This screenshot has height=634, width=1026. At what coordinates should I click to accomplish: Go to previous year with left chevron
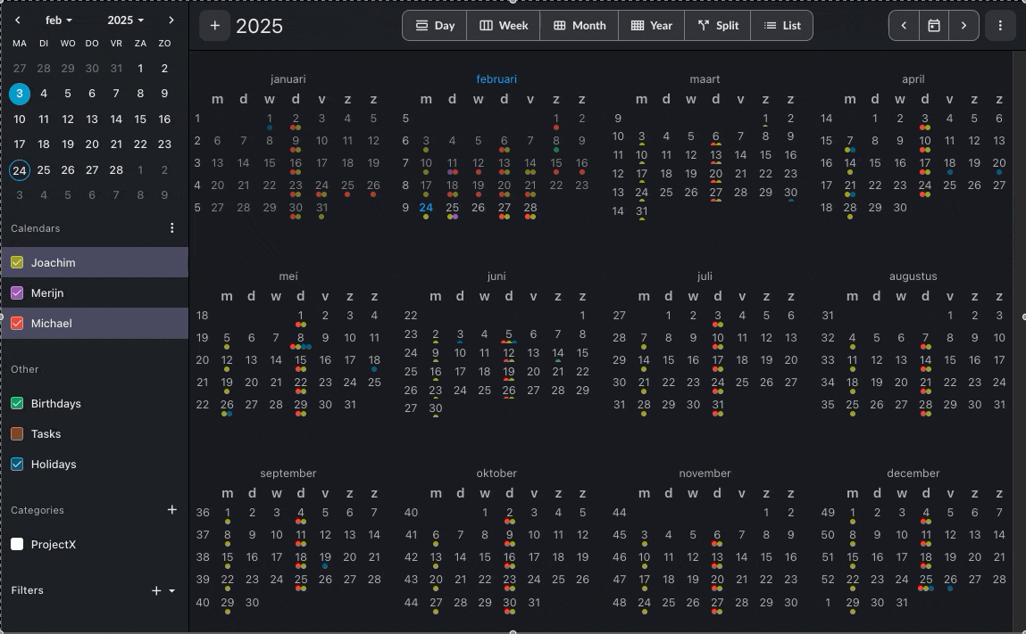904,26
